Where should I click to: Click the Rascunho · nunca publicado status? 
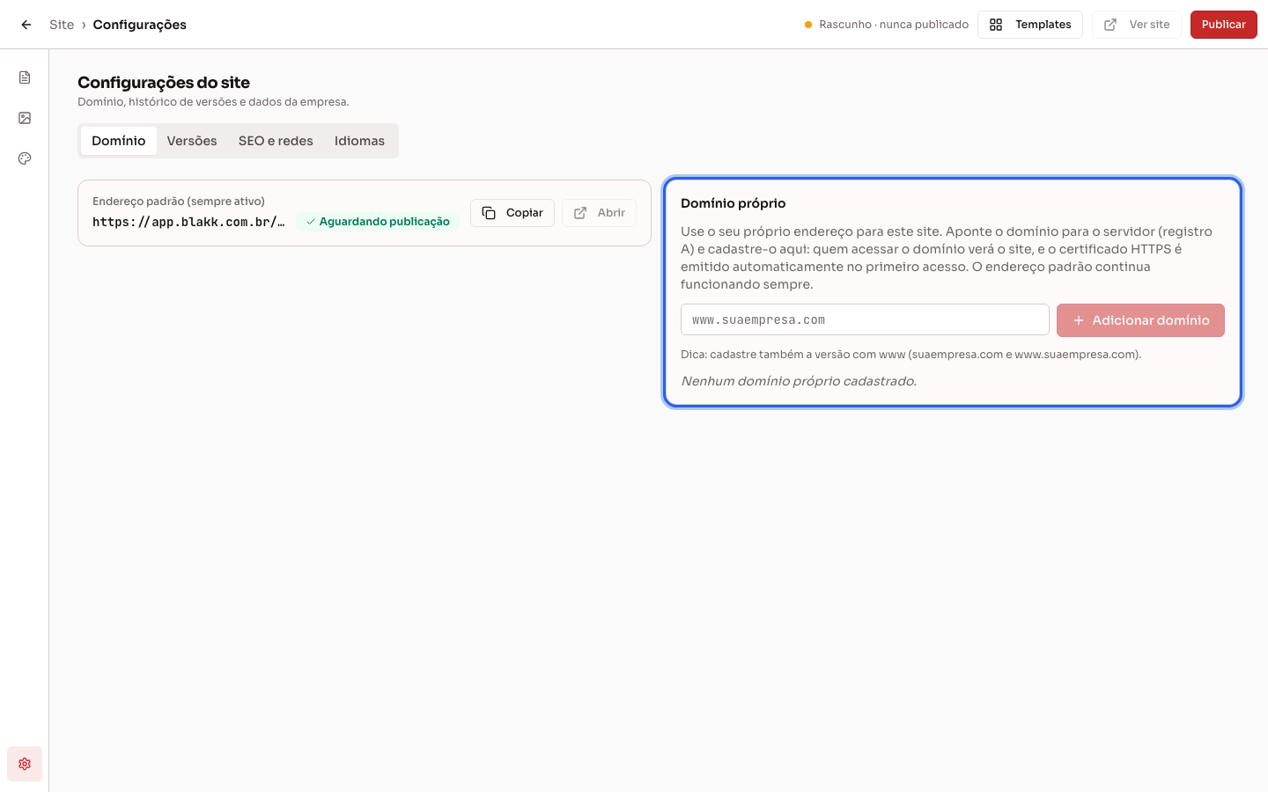tap(886, 25)
